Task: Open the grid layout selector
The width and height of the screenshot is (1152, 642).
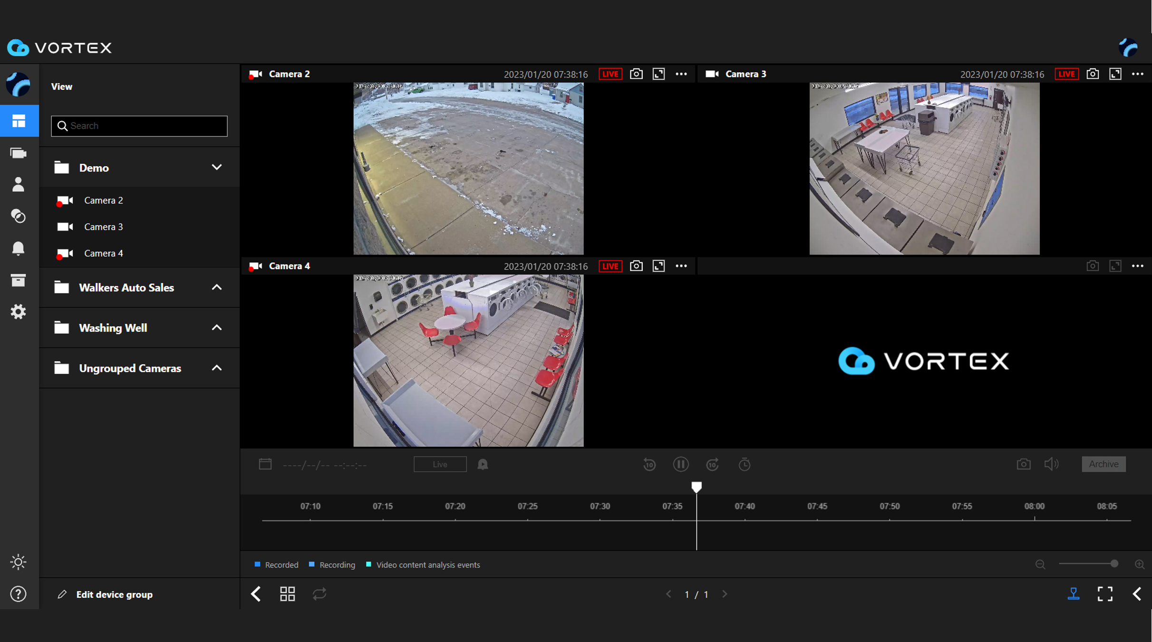Action: (x=287, y=594)
